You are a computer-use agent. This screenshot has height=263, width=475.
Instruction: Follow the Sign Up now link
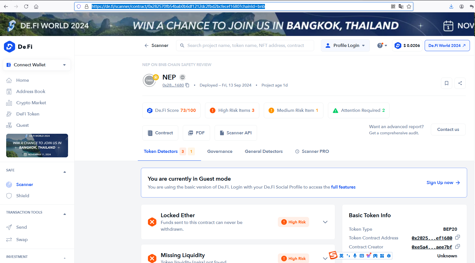click(443, 183)
